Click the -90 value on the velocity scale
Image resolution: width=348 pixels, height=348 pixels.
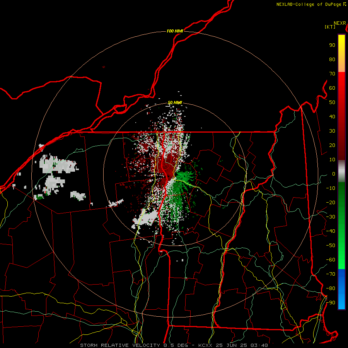331,303
